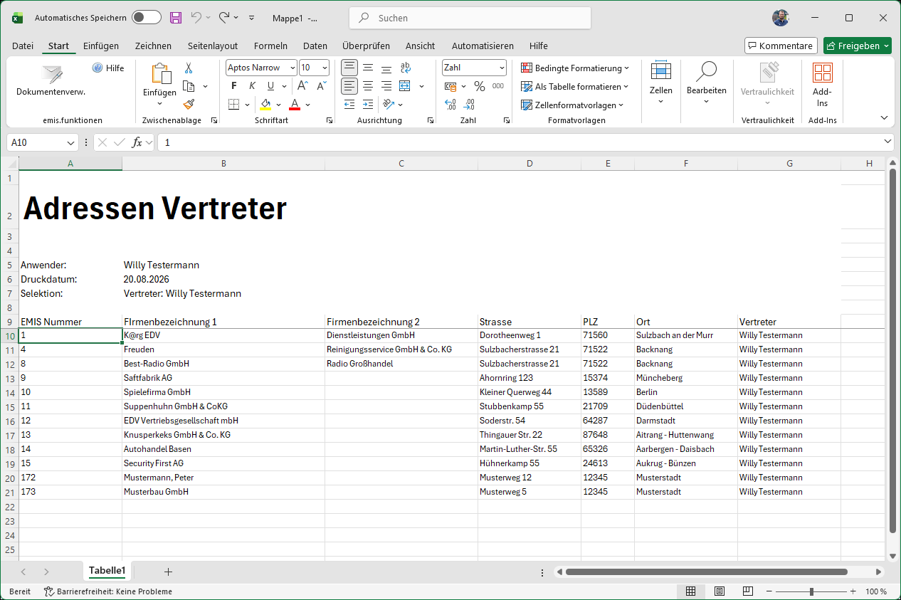Undo the last action
901x600 pixels.
click(x=196, y=18)
